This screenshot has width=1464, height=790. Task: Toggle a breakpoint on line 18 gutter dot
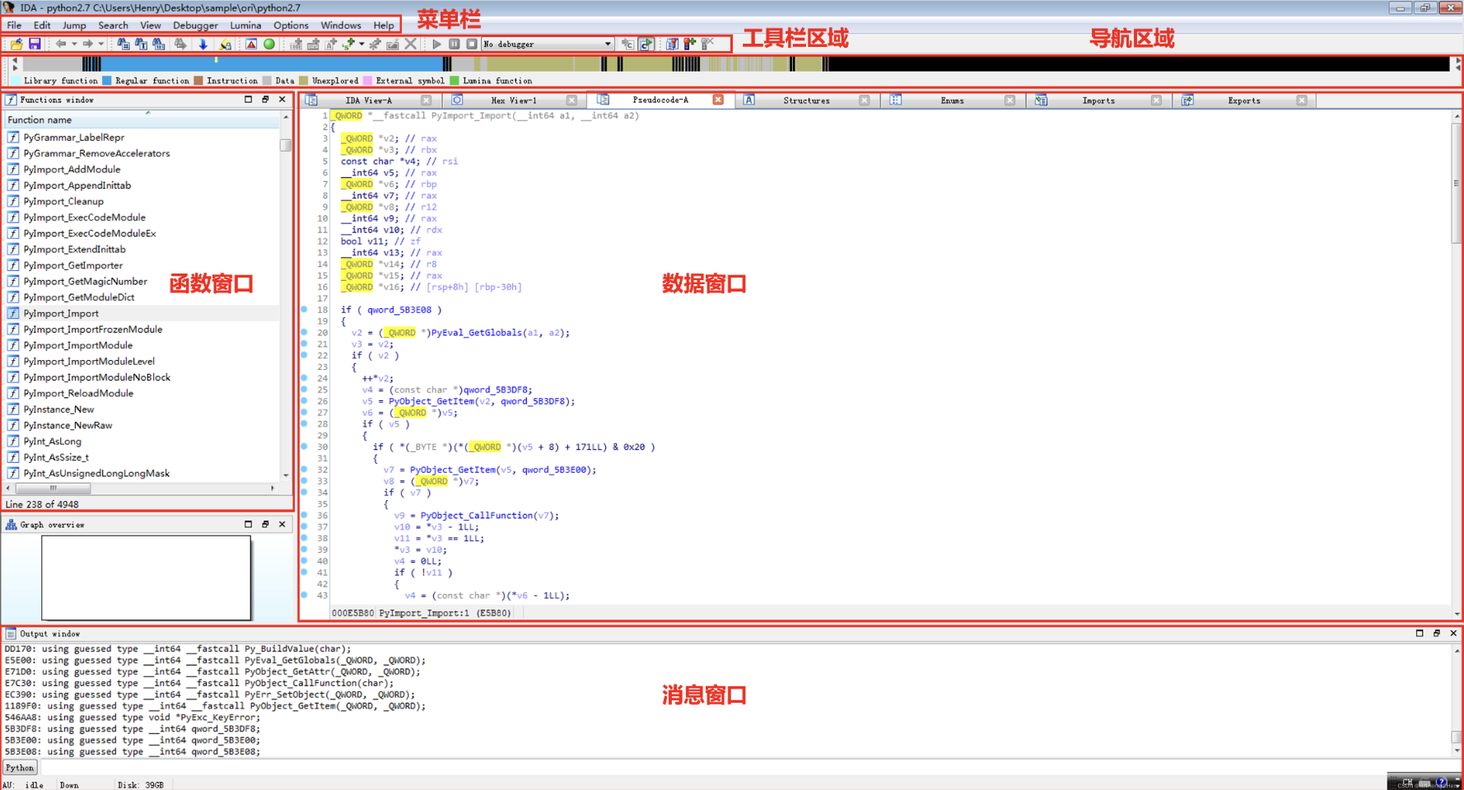click(305, 310)
